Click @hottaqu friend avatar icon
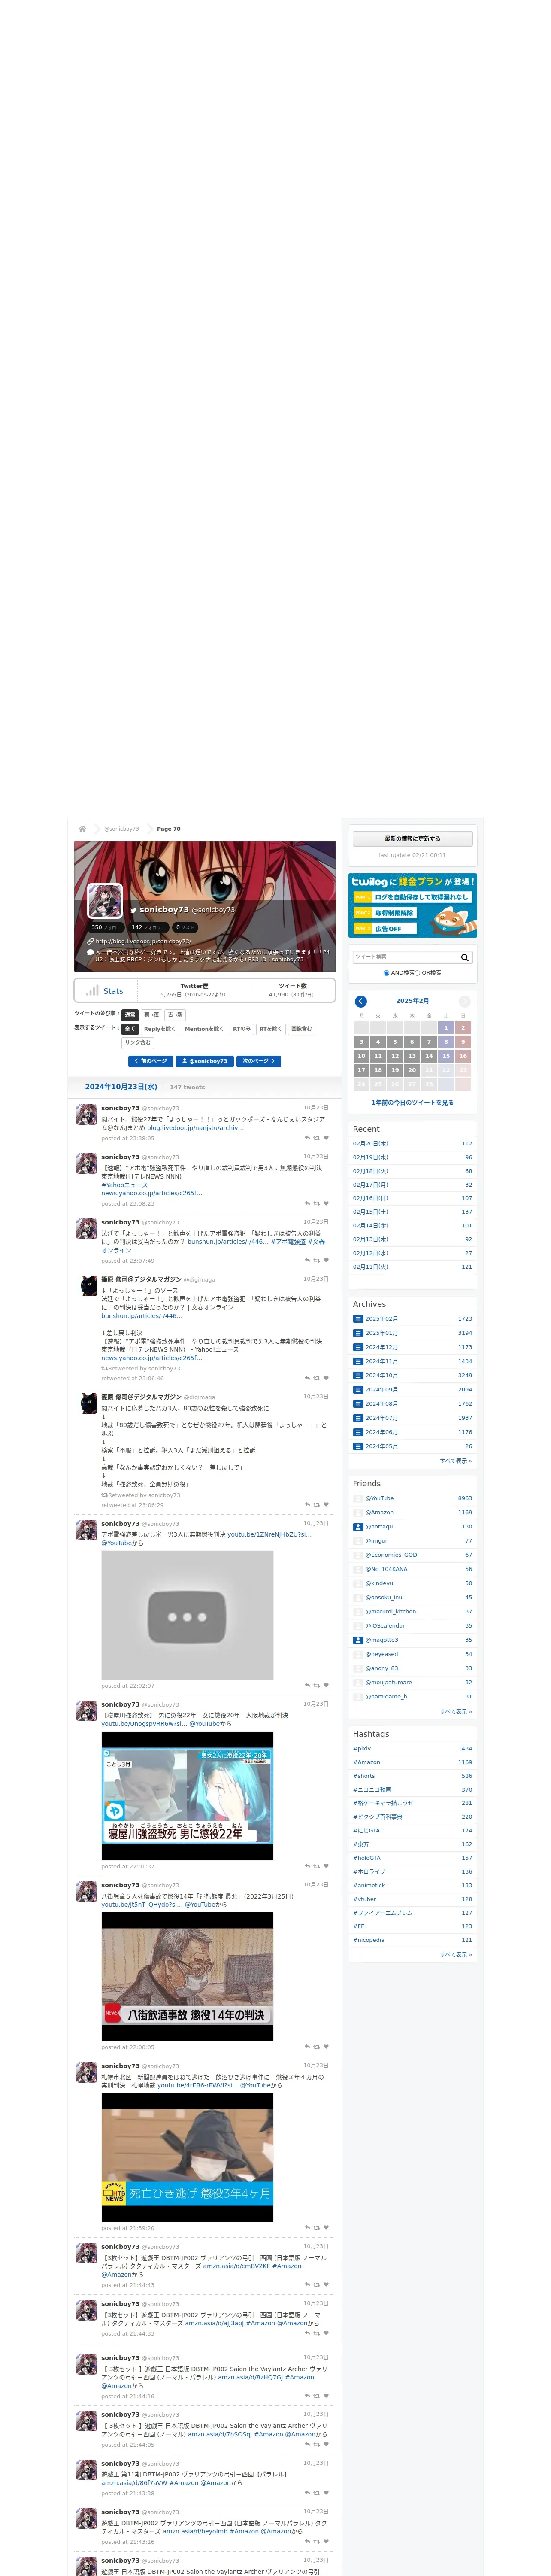 tap(358, 1527)
